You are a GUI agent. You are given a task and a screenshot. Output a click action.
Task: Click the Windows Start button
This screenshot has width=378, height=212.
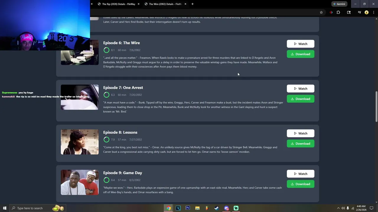pyautogui.click(x=4, y=208)
